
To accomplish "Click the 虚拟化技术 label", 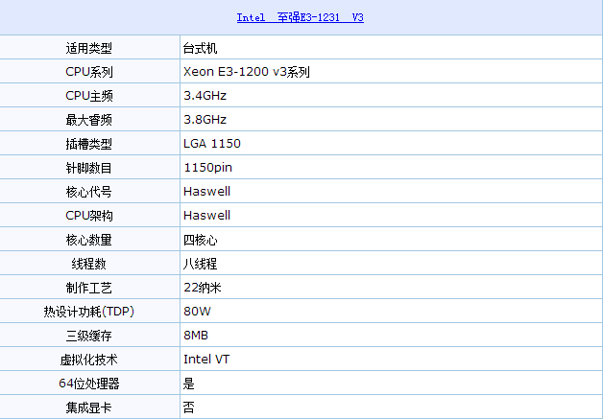I will click(89, 360).
